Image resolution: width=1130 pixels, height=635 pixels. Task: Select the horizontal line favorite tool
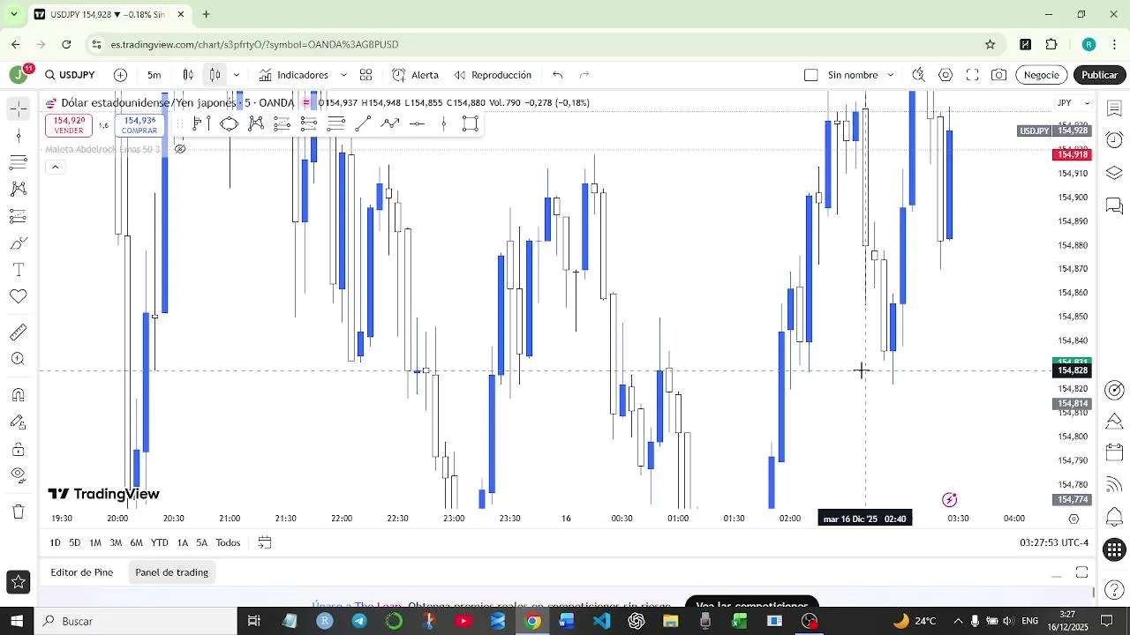417,123
